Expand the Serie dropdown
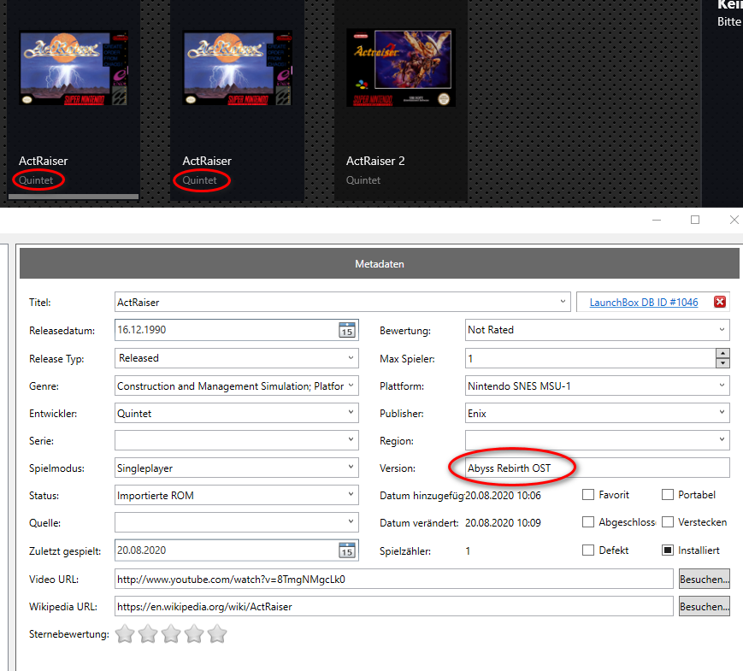The height and width of the screenshot is (671, 743). (351, 439)
